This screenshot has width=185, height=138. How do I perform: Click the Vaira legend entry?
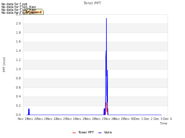click(x=105, y=132)
